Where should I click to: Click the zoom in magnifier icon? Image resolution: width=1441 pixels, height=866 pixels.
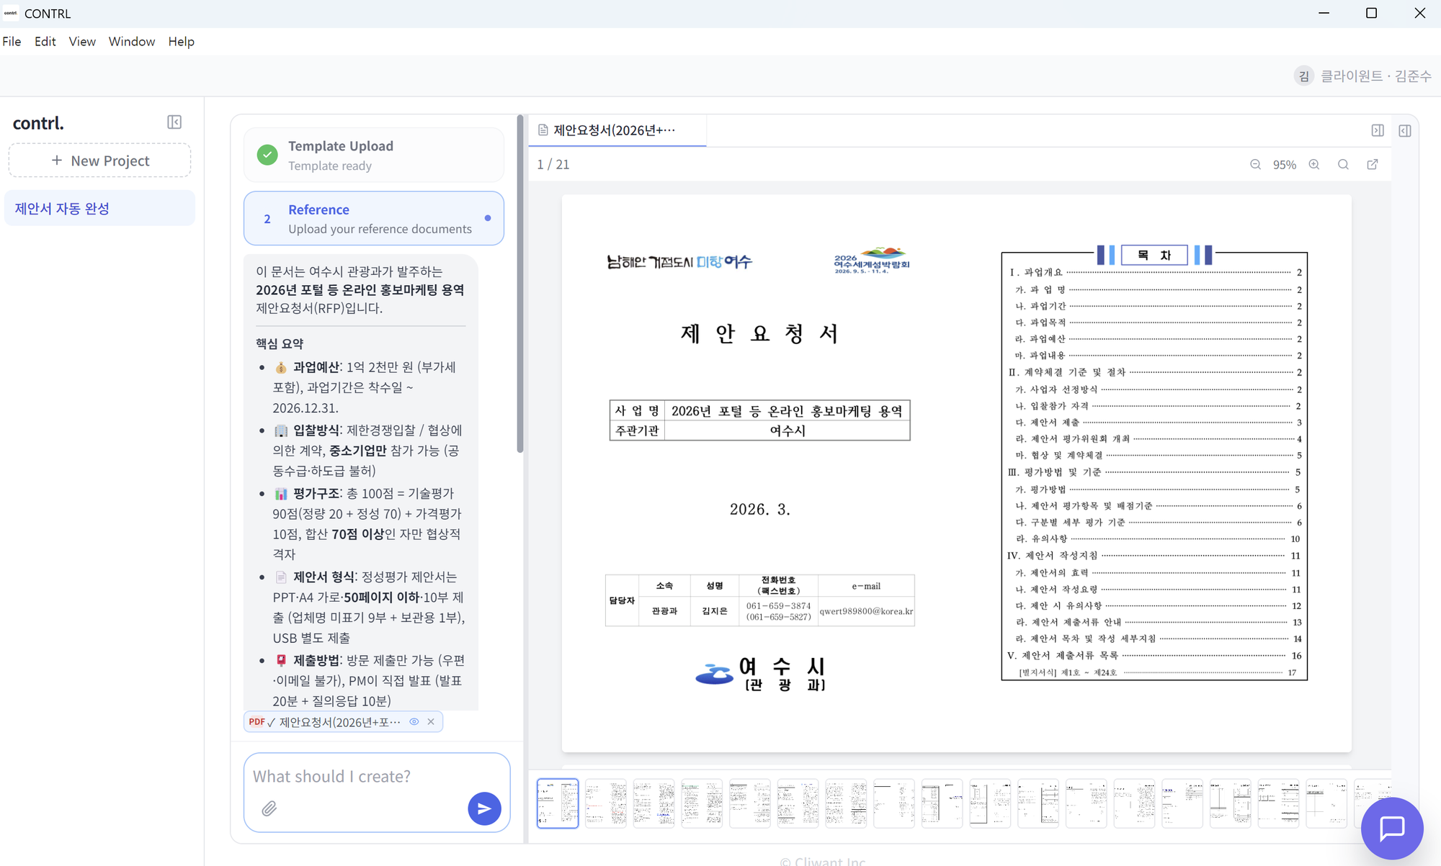tap(1314, 165)
